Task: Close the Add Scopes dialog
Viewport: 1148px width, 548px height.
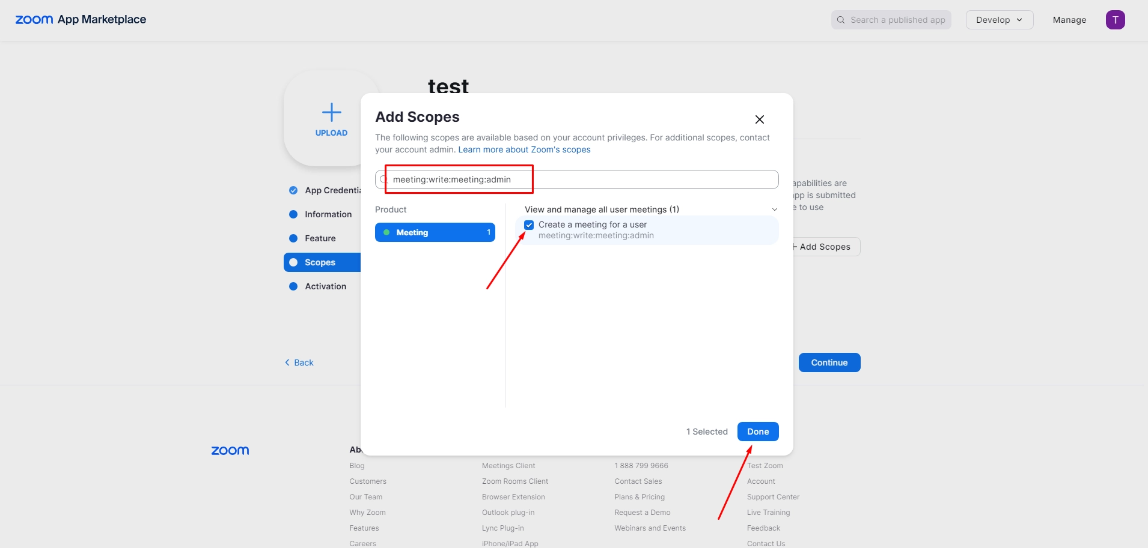Action: pyautogui.click(x=760, y=119)
